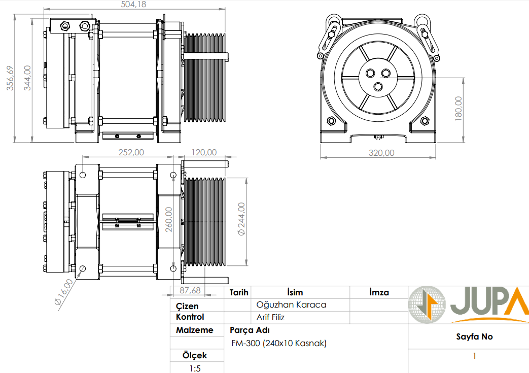Viewport: 529px width, 373px height.
Task: Select the 180,00 shaft height dimension
Action: click(459, 109)
